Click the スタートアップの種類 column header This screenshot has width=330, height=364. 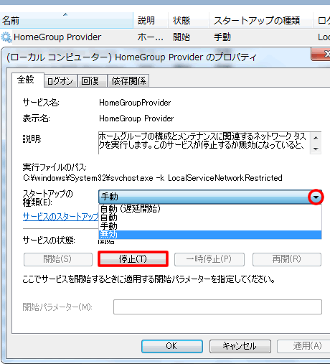pyautogui.click(x=261, y=20)
